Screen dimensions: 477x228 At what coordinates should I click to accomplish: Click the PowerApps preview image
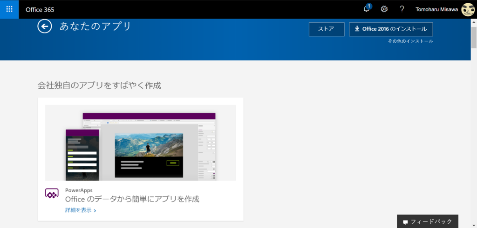pyautogui.click(x=141, y=143)
